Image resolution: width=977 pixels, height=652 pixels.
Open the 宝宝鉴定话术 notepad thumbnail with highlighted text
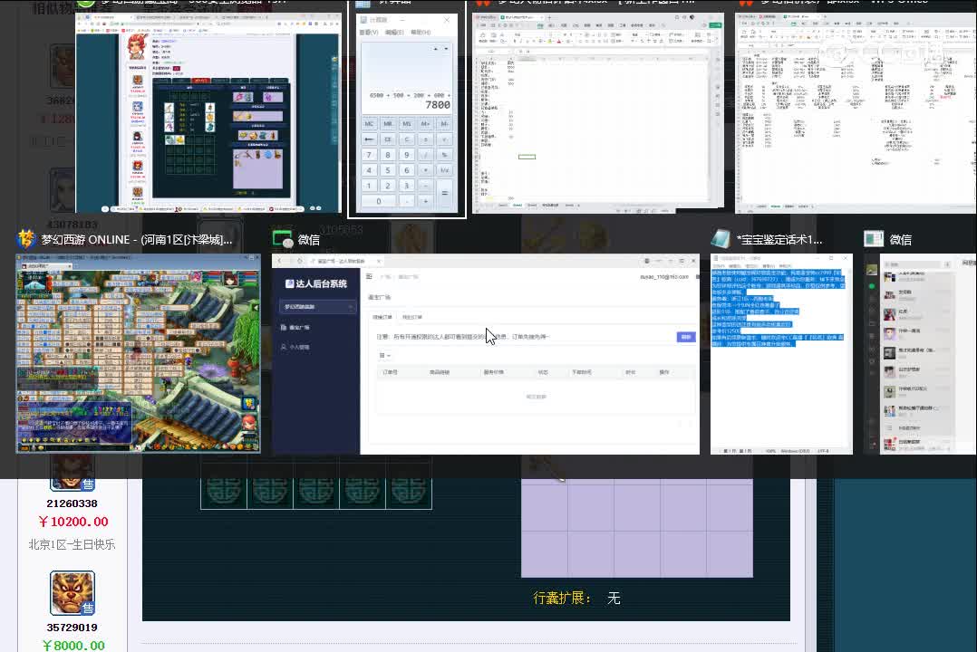coord(781,354)
